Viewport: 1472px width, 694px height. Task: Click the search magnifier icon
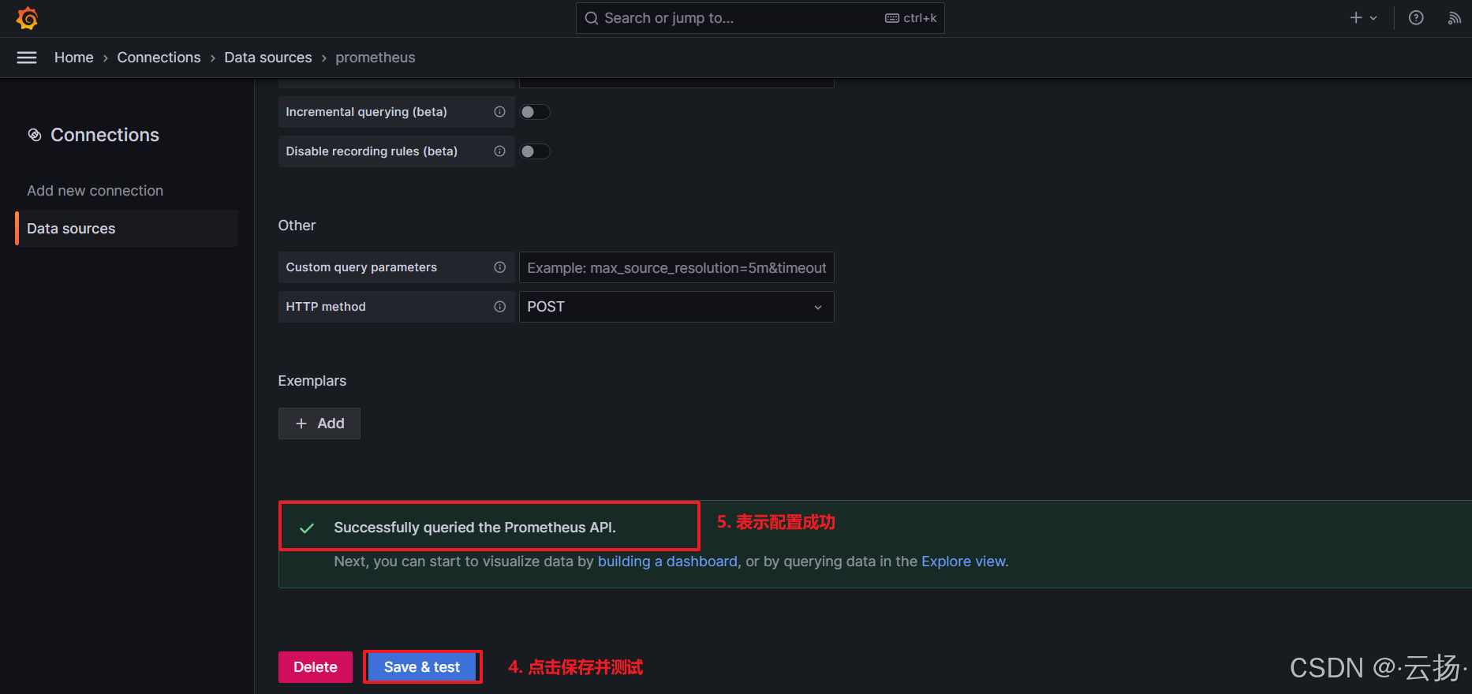coord(591,18)
